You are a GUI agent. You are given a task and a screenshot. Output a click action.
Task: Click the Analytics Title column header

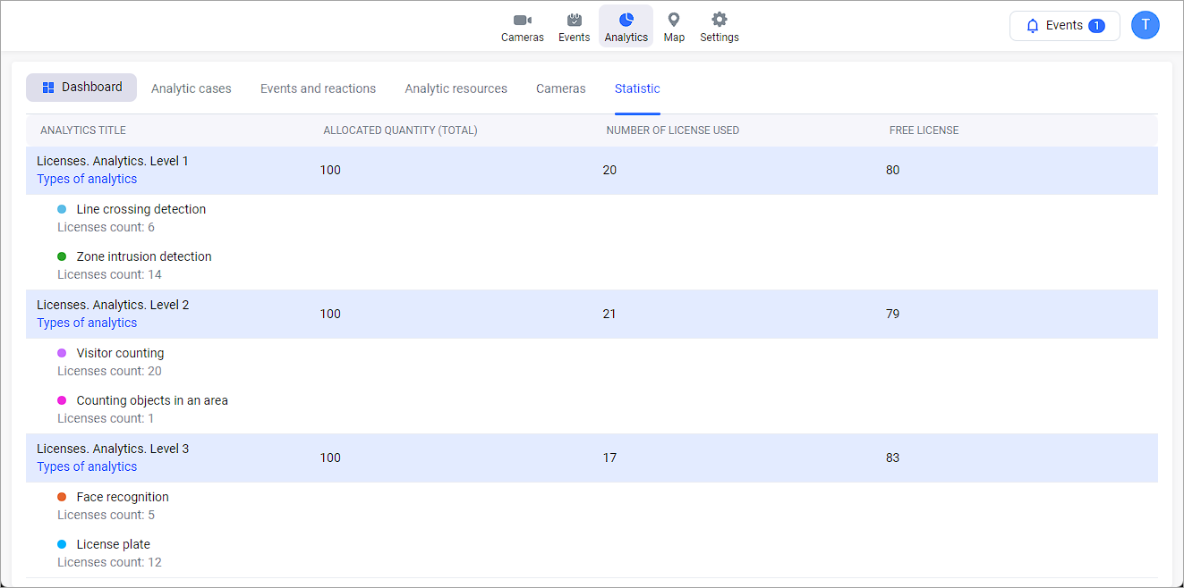(83, 130)
